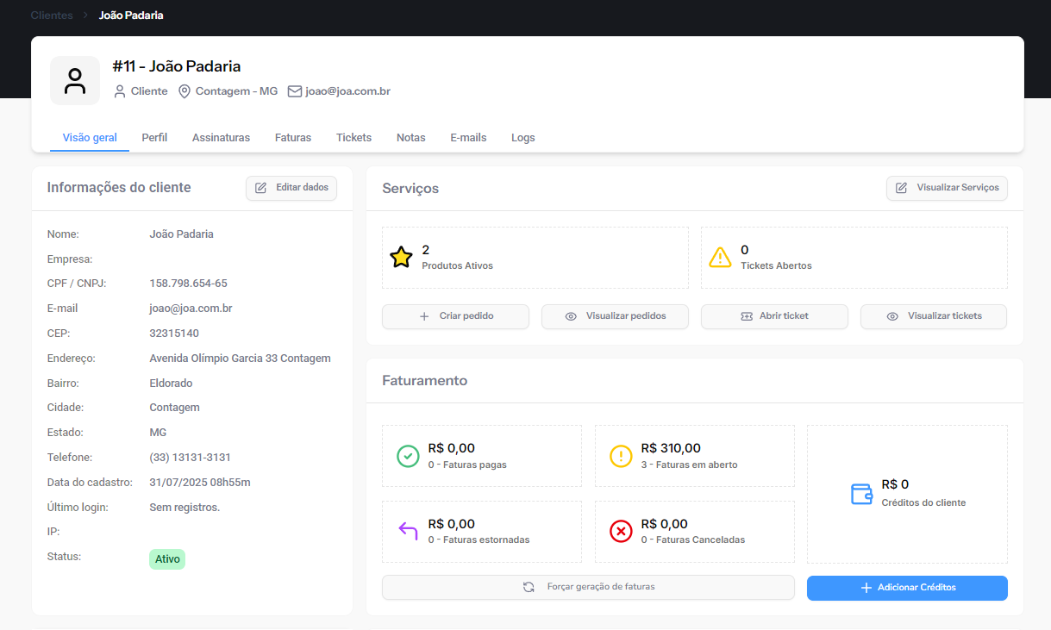Screen dimensions: 1051x630
Task: Open the Perfil tab
Action: pyautogui.click(x=154, y=138)
